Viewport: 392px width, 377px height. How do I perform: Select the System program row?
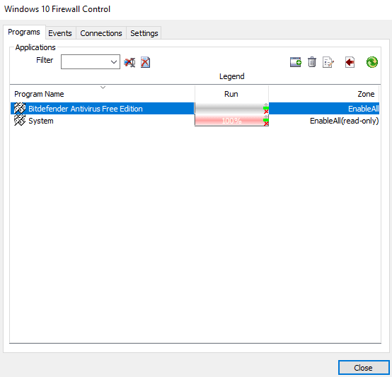point(195,121)
